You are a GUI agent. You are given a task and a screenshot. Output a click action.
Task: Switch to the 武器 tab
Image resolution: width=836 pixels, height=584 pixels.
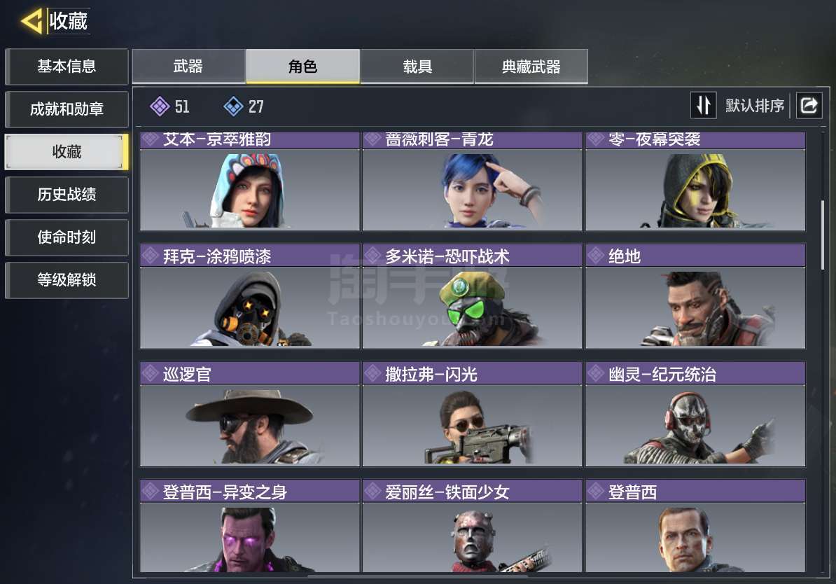coord(188,67)
